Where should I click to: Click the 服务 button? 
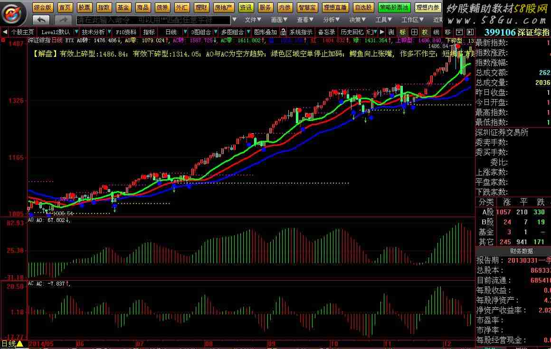[265, 8]
